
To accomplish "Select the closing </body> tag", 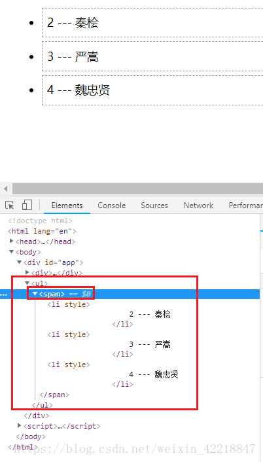I will point(31,436).
